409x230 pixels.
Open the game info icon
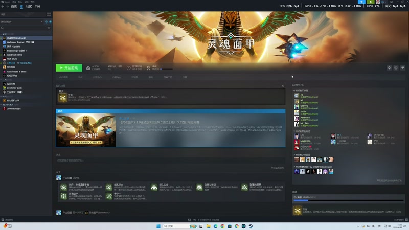pyautogui.click(x=396, y=68)
